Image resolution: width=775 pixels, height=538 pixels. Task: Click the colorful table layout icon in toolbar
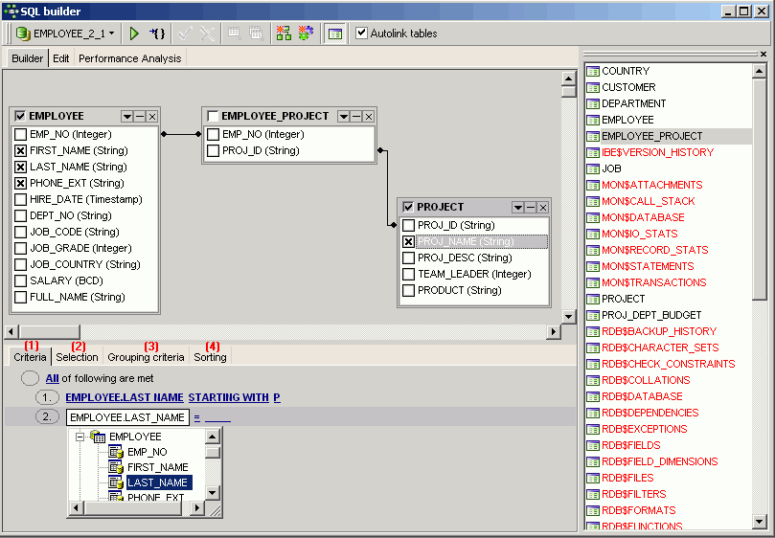pos(283,34)
